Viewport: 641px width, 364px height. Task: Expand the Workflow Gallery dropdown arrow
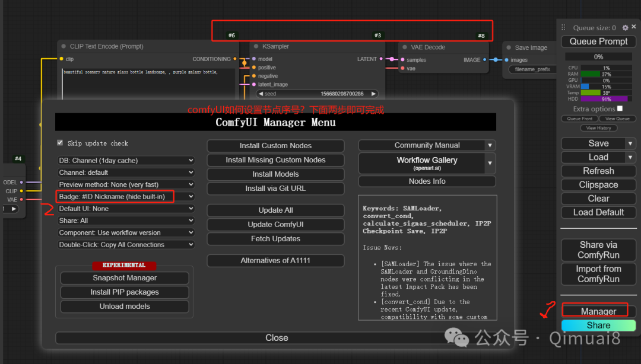coord(490,164)
